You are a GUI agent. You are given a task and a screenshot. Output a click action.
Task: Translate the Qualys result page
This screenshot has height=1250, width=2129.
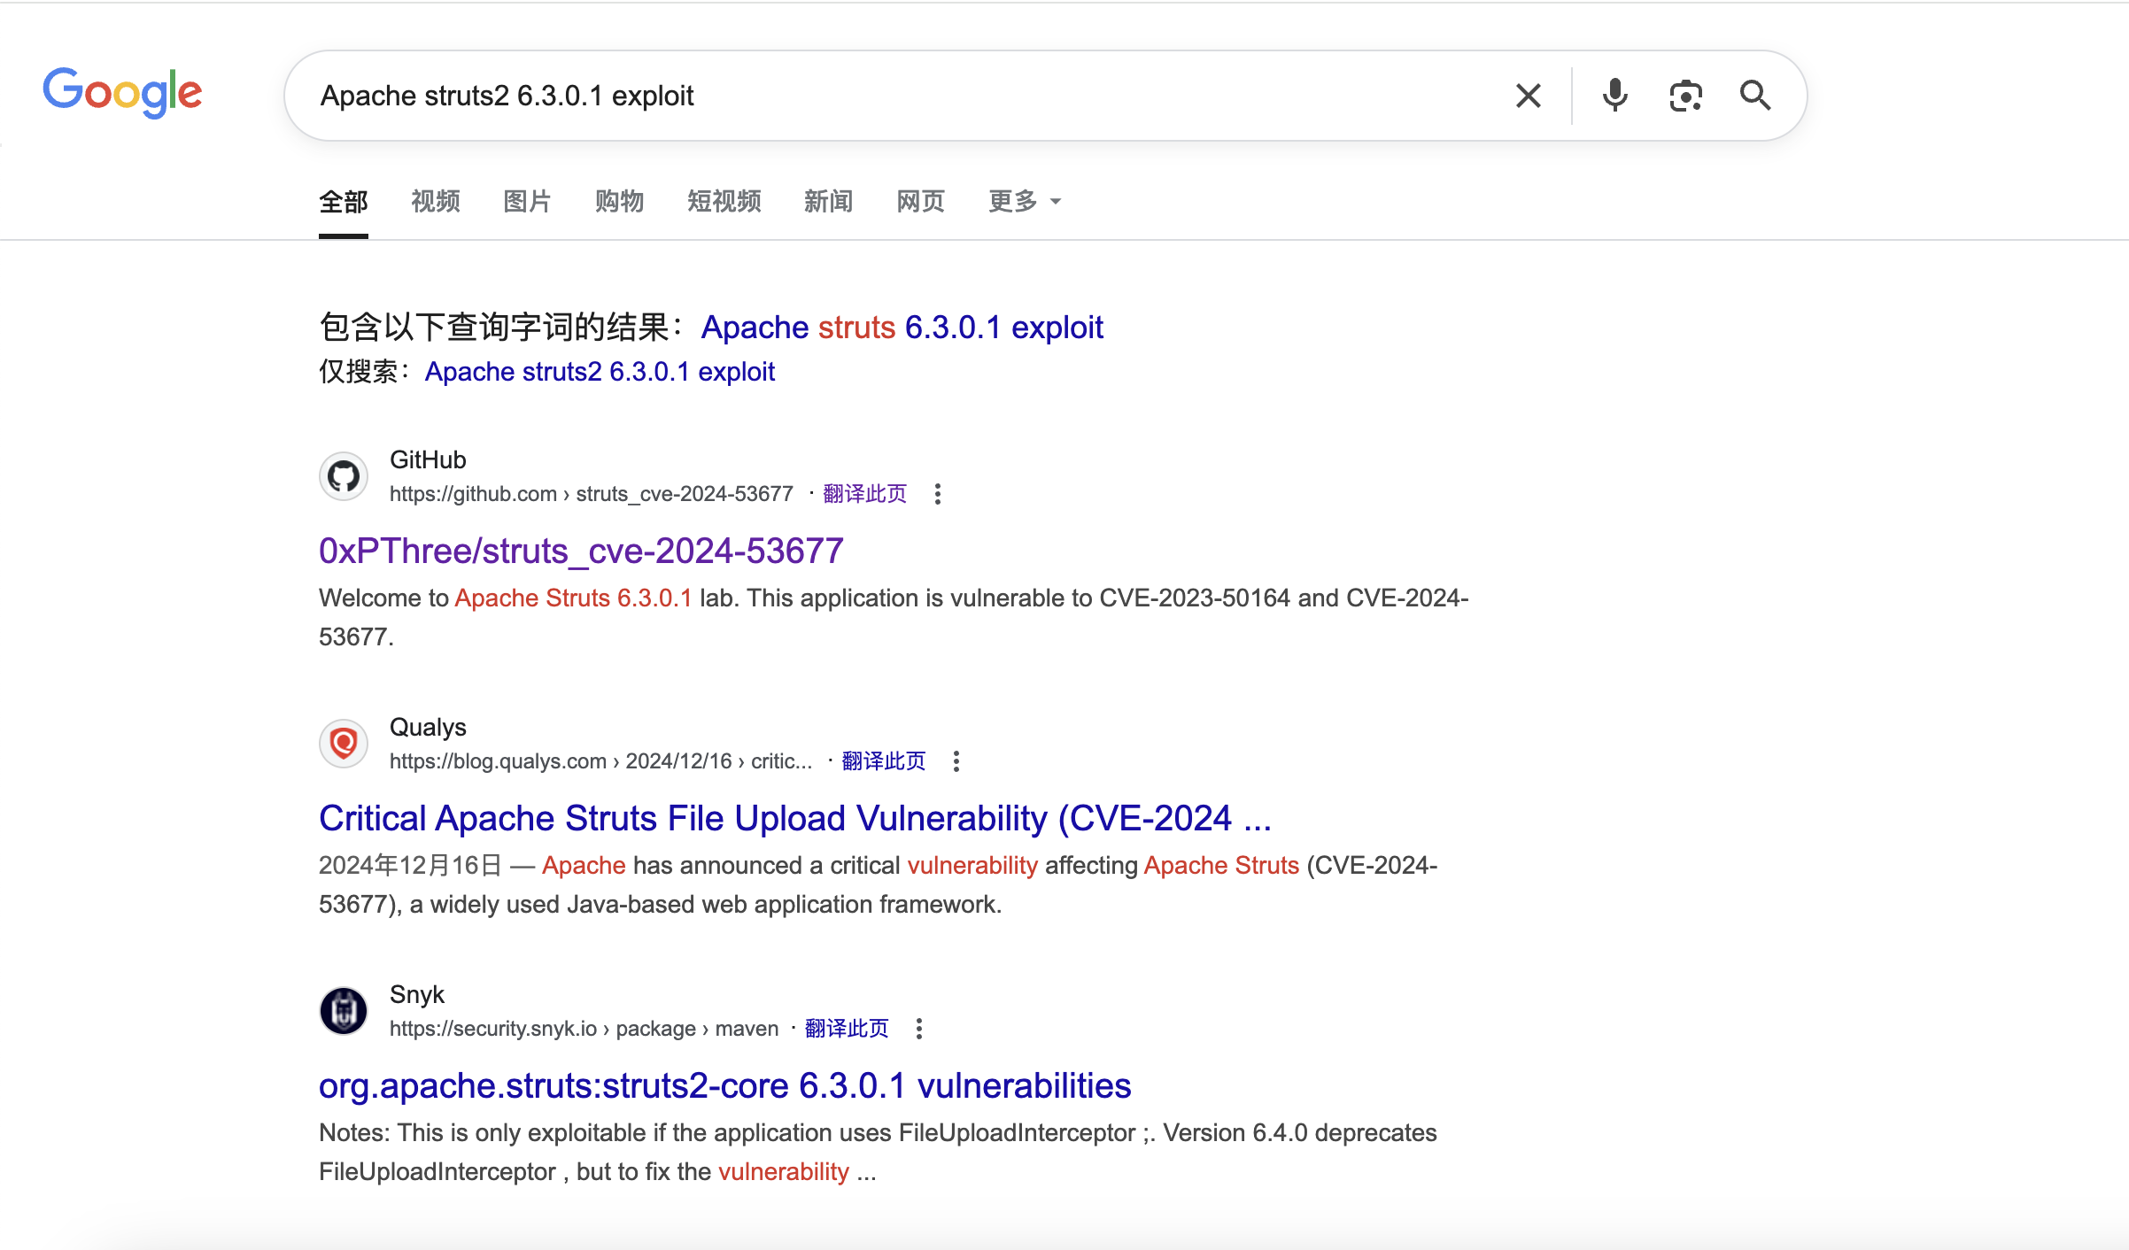tap(884, 761)
